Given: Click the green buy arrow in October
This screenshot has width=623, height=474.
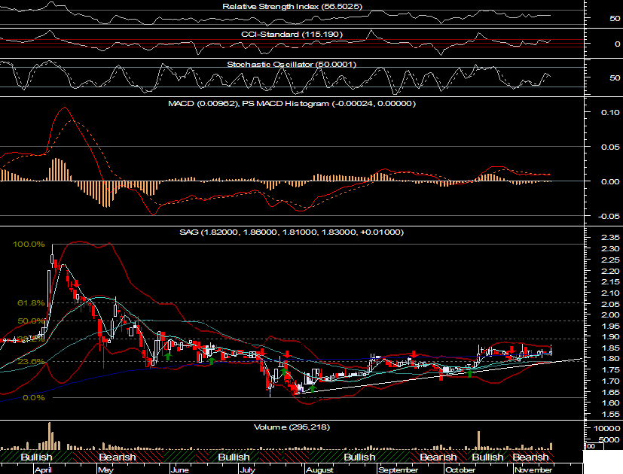Looking at the screenshot, I should (x=470, y=372).
